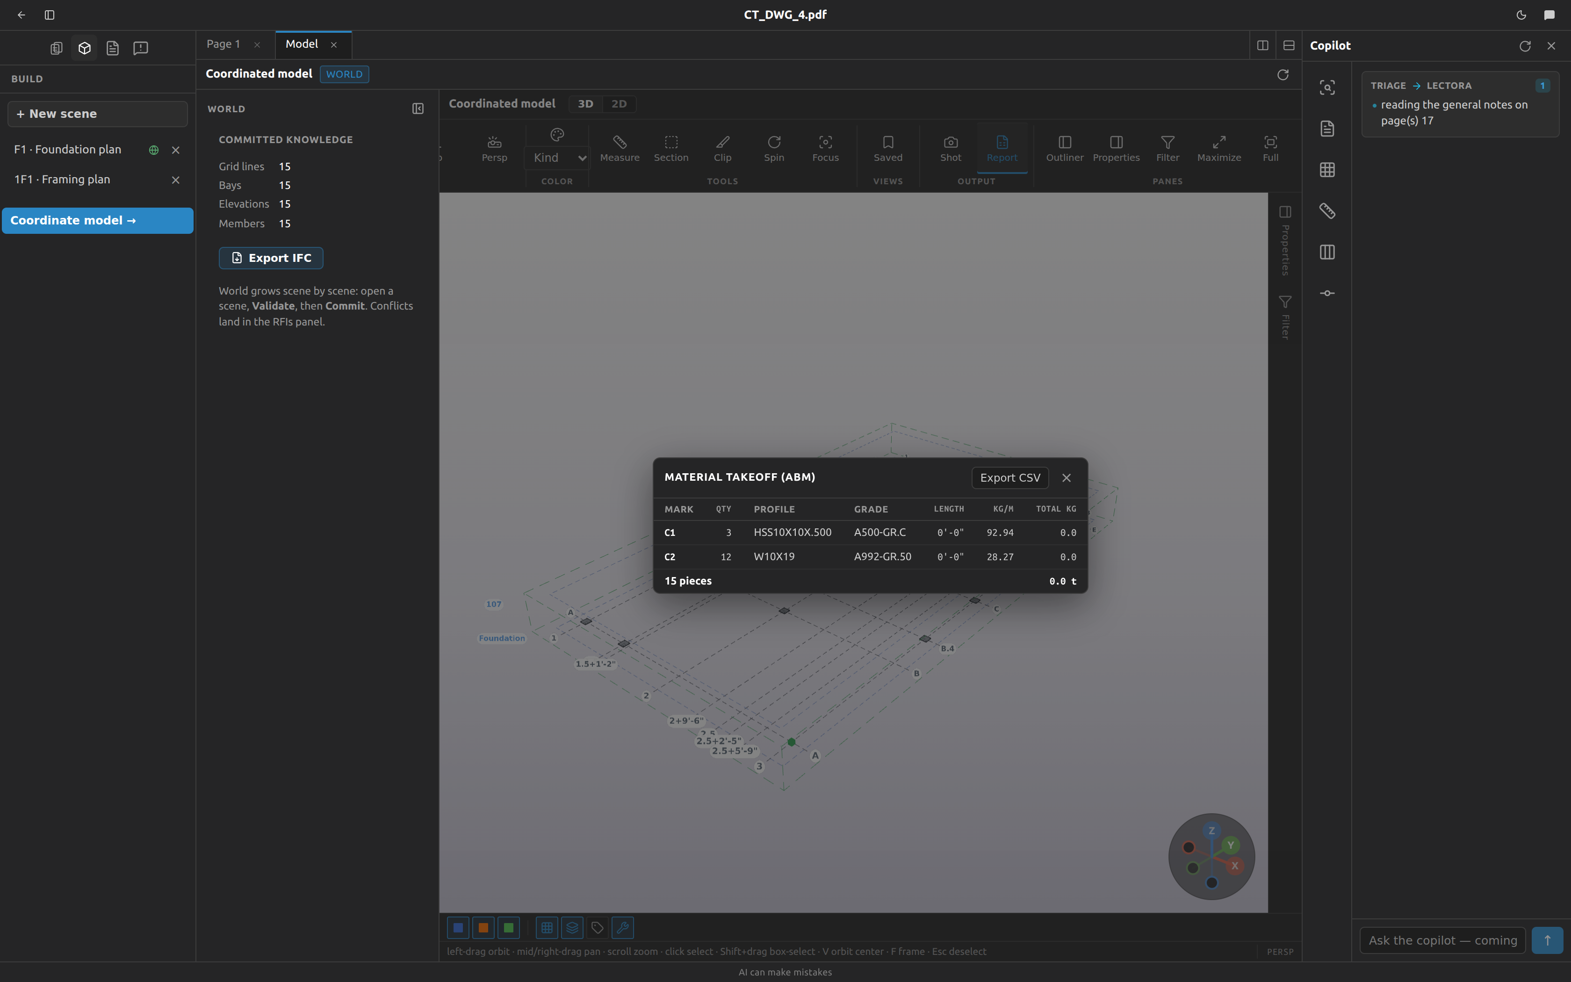The height and width of the screenshot is (982, 1571).
Task: Click the Focus tool
Action: (x=825, y=148)
